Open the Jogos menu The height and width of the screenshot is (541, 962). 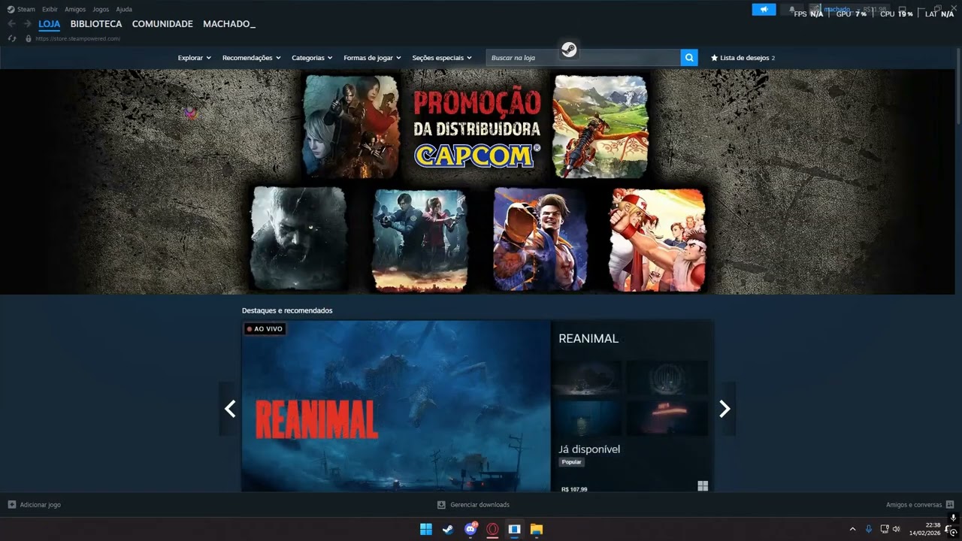(101, 10)
